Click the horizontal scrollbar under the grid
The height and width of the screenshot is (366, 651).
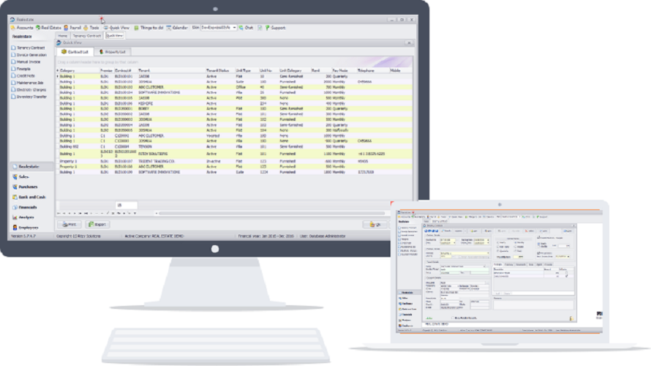[x=271, y=213]
